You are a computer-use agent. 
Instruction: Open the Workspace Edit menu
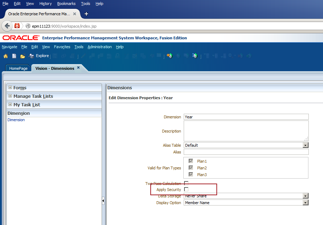34,47
